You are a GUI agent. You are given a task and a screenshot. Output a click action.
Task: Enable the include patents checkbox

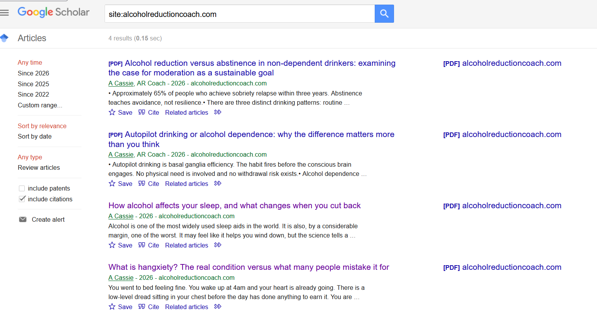pos(22,188)
